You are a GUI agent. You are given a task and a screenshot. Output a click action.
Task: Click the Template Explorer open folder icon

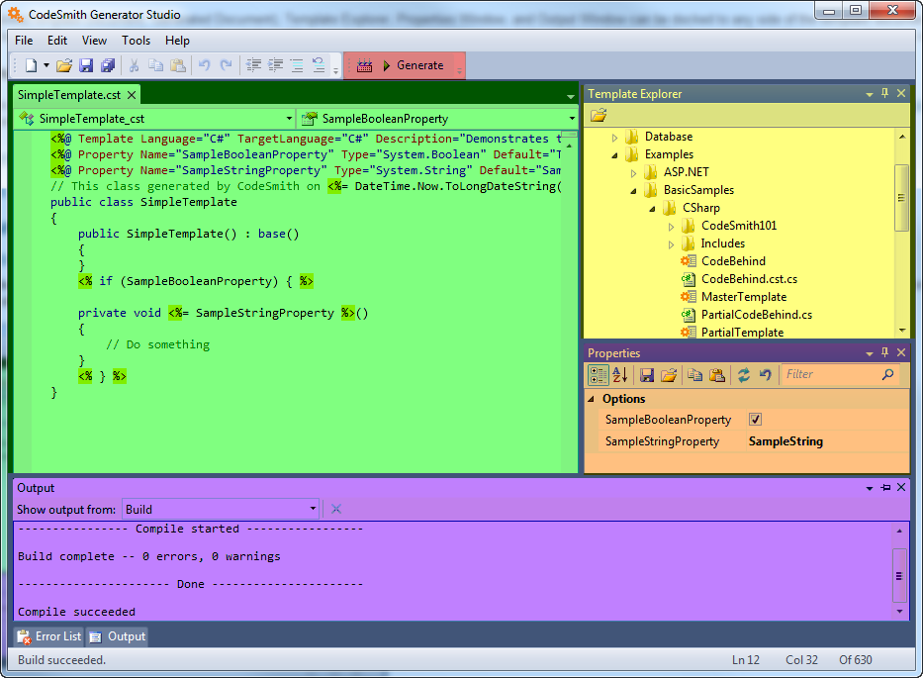(x=599, y=116)
